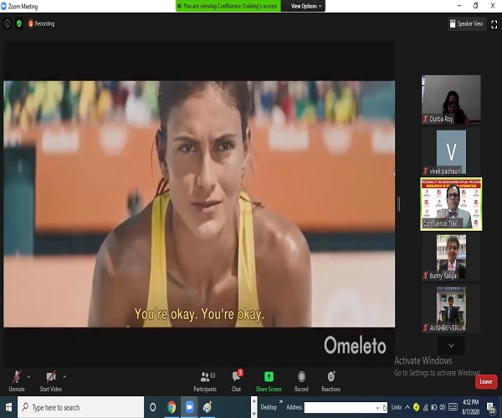Unmute the microphone
502x418 pixels.
click(17, 381)
